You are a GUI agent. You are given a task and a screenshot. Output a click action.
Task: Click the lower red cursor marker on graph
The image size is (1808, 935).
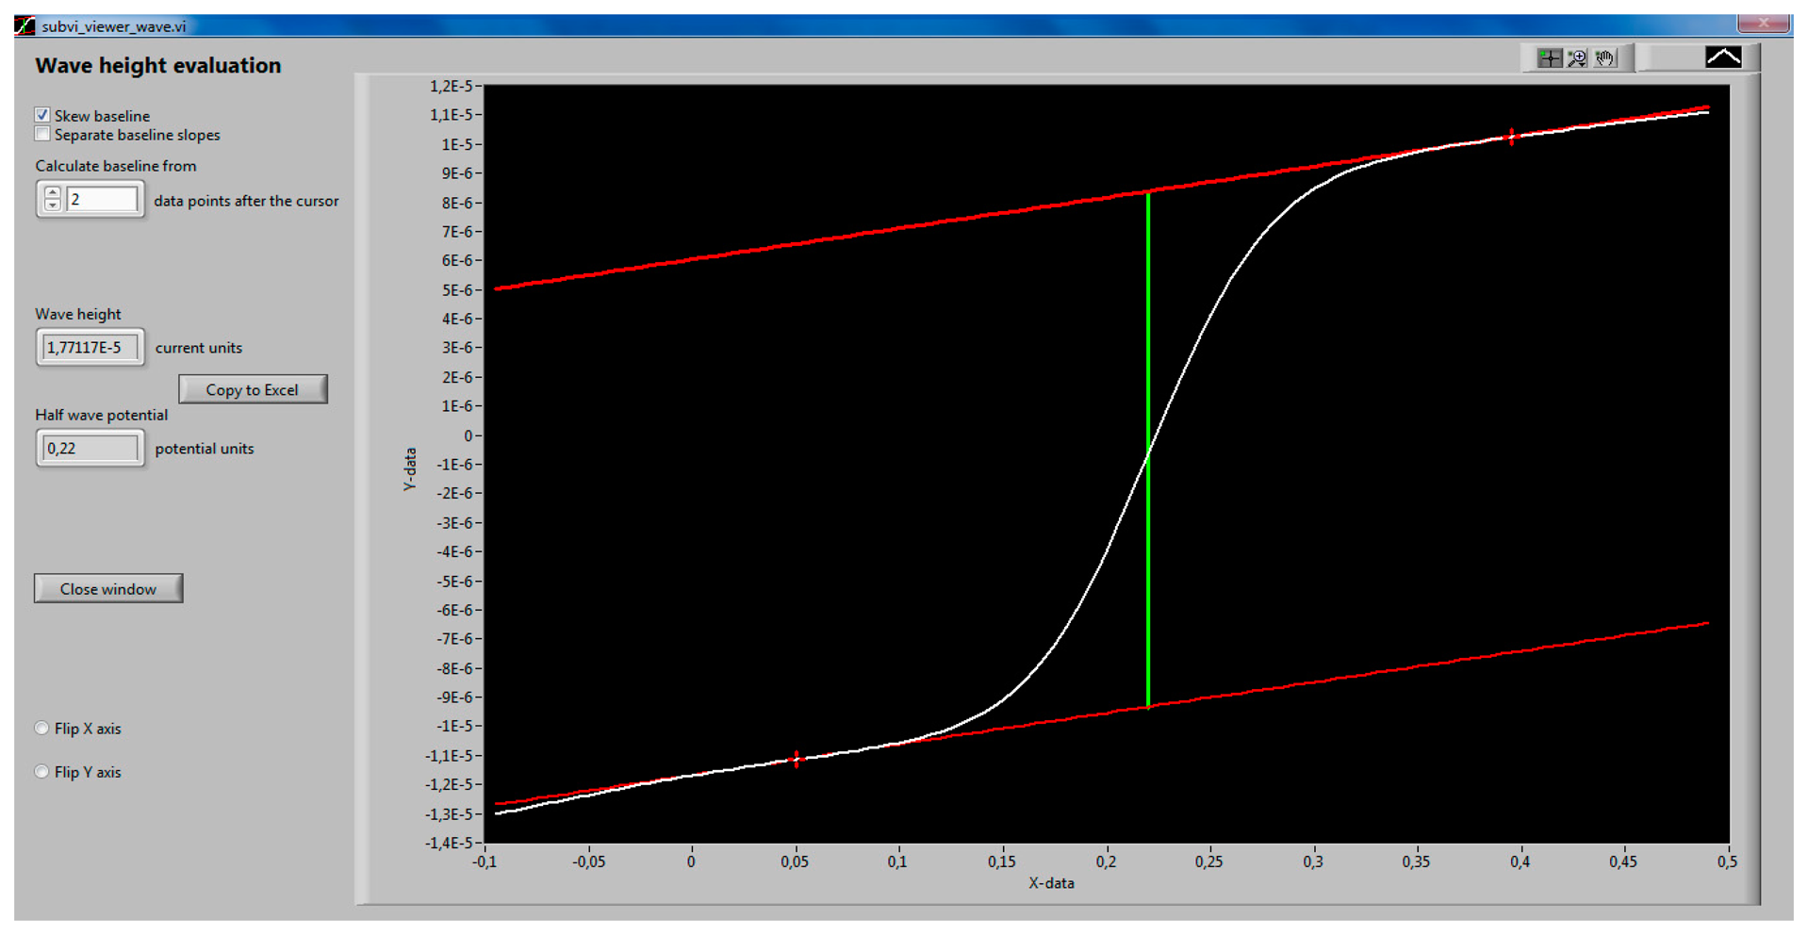tap(797, 759)
